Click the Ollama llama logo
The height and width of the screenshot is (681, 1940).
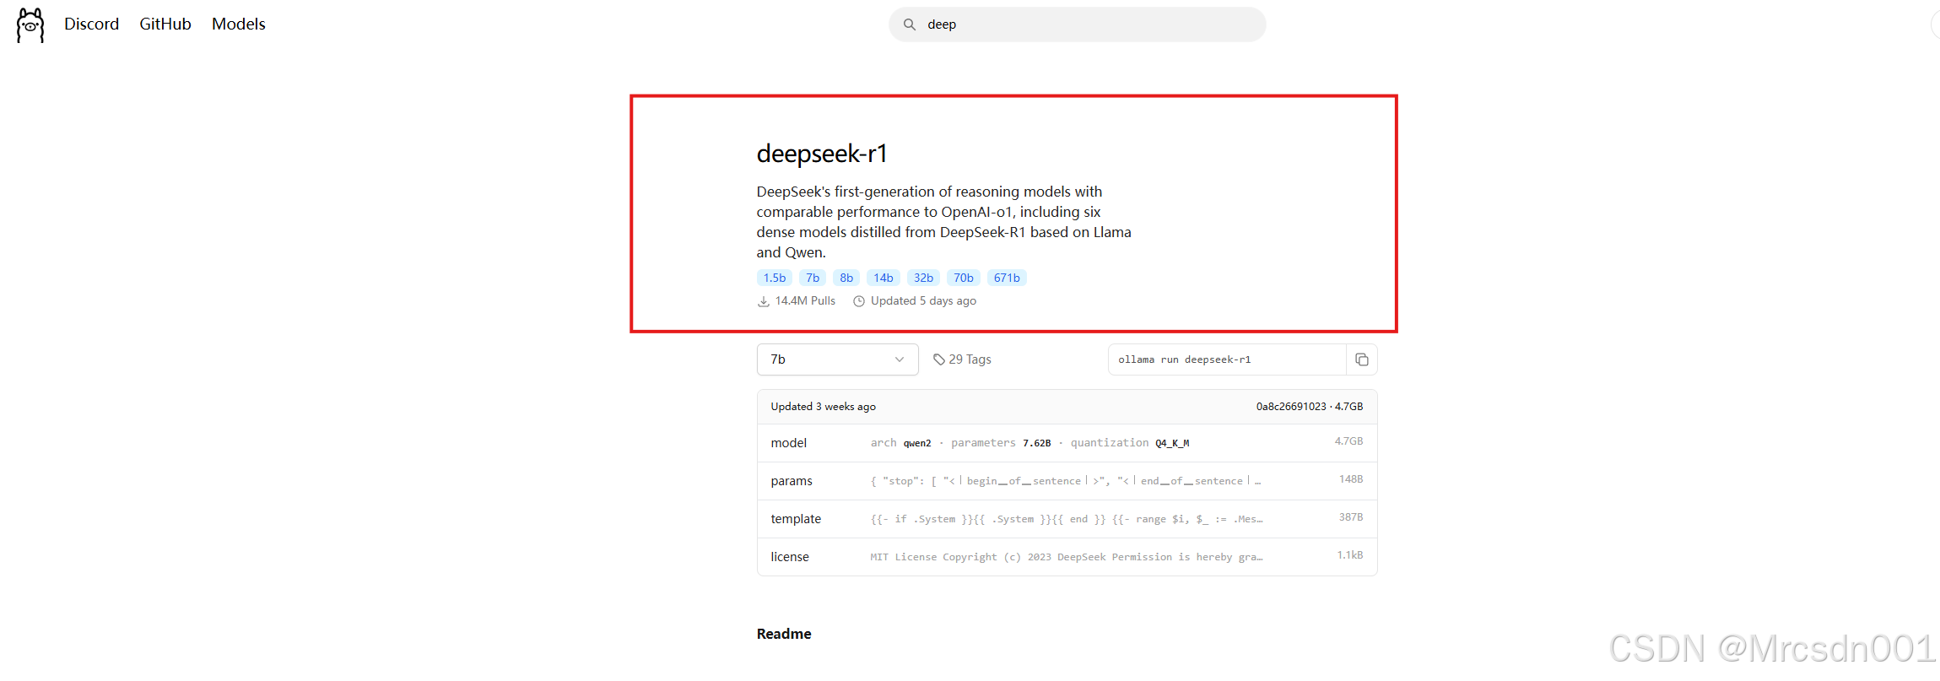pos(30,25)
